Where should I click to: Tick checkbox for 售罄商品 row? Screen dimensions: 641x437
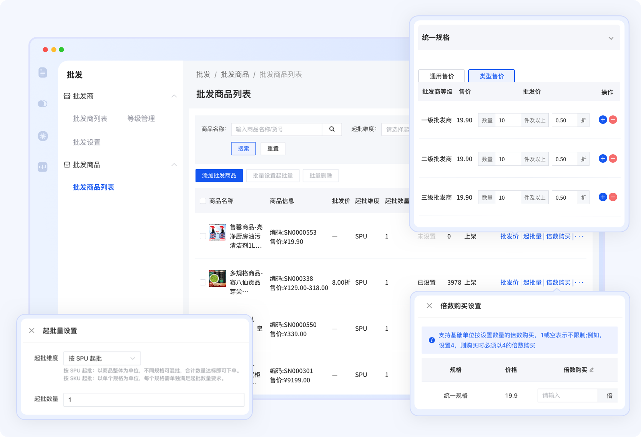coord(203,236)
